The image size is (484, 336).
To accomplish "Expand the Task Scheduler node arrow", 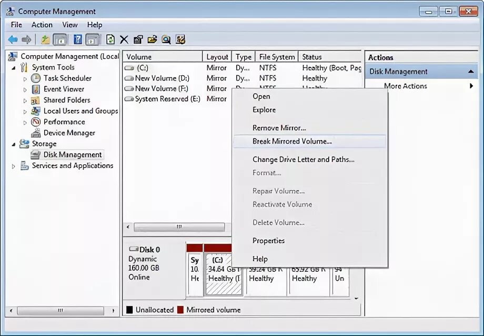I will pyautogui.click(x=25, y=79).
